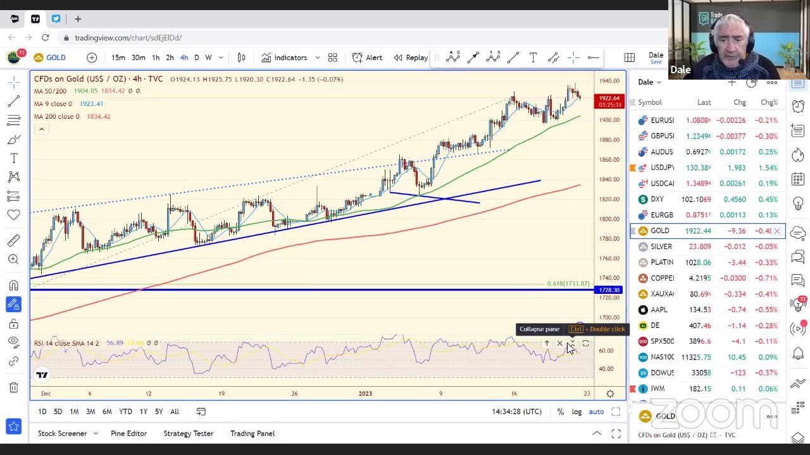This screenshot has width=810, height=455.
Task: Open the Trading Panel tab
Action: tap(252, 434)
